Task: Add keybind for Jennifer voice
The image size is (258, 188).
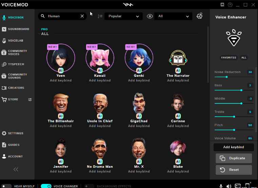Action: tap(61, 171)
